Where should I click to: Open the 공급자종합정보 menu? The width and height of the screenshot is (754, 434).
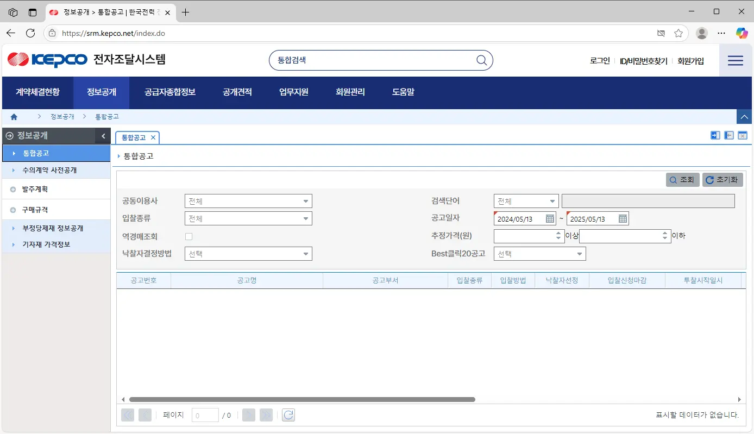[169, 92]
